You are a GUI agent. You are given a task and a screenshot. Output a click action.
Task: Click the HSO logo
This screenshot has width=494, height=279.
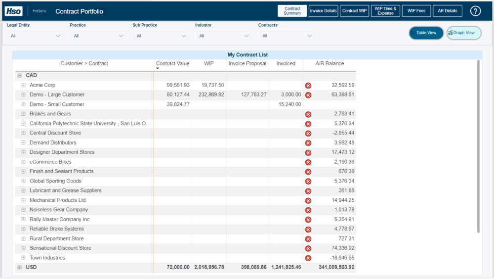(x=14, y=11)
